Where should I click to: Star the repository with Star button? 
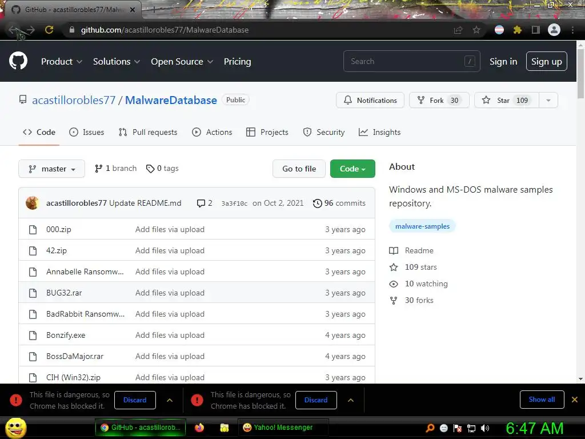coord(507,100)
